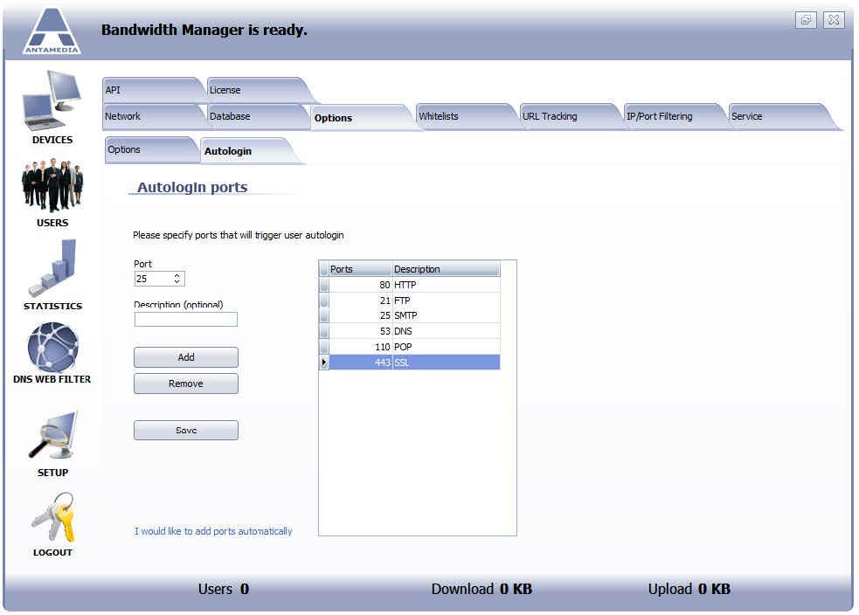Click the current-row arrow beside 443

click(x=324, y=363)
